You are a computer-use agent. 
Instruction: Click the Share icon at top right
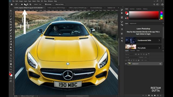click(162, 4)
